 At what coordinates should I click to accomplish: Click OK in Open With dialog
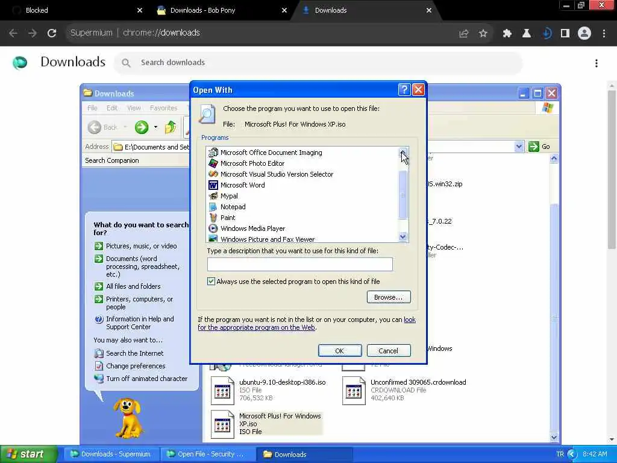click(340, 351)
